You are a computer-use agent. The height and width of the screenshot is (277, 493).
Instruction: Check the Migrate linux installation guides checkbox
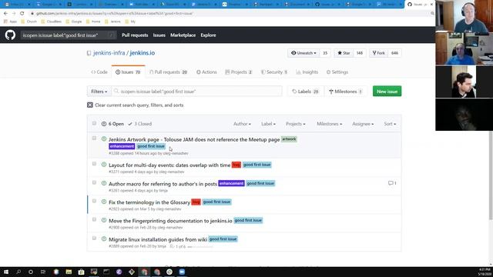coord(94,238)
